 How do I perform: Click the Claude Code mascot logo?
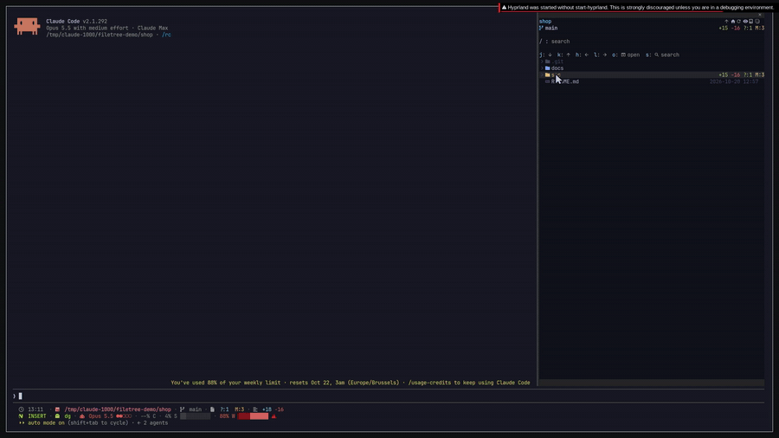(27, 26)
